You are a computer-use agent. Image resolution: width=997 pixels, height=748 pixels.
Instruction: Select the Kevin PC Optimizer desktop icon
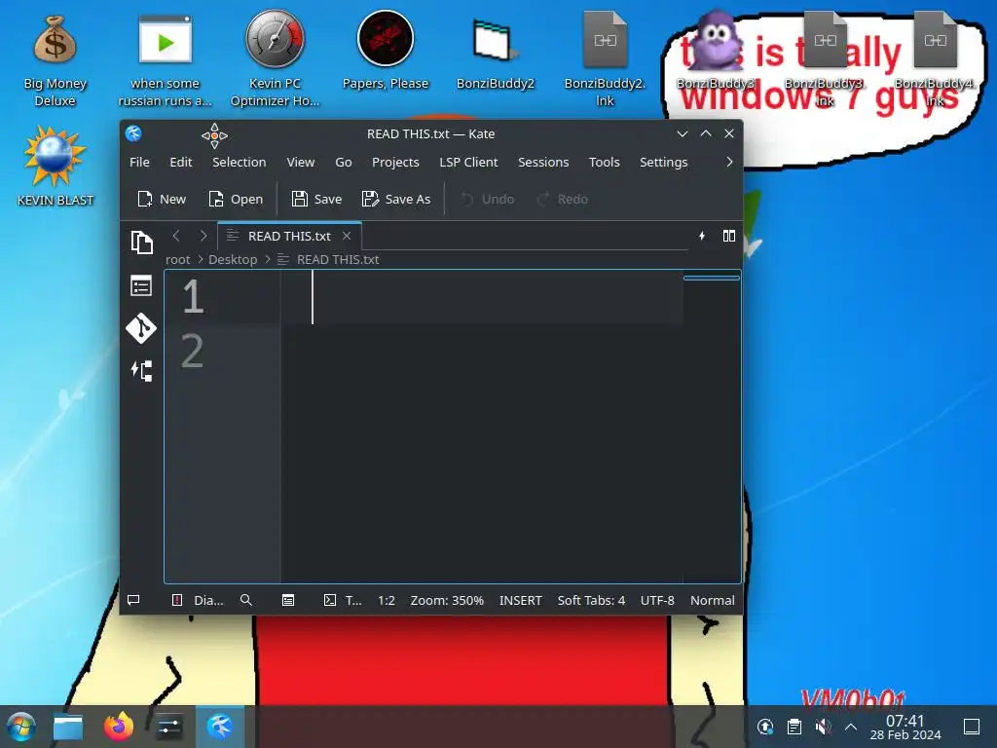coord(275,57)
